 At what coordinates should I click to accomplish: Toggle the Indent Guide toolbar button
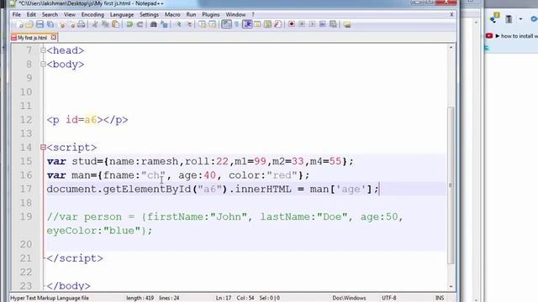pos(247,24)
